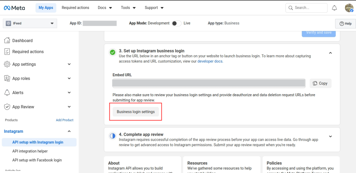The height and width of the screenshot is (173, 356).
Task: Click the App Review shield icon
Action: click(x=7, y=107)
